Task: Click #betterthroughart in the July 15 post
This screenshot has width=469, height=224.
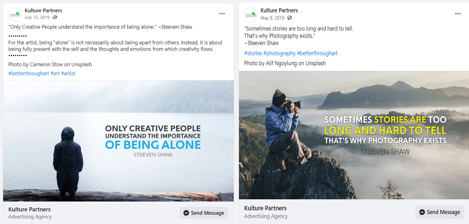Action: (29, 73)
